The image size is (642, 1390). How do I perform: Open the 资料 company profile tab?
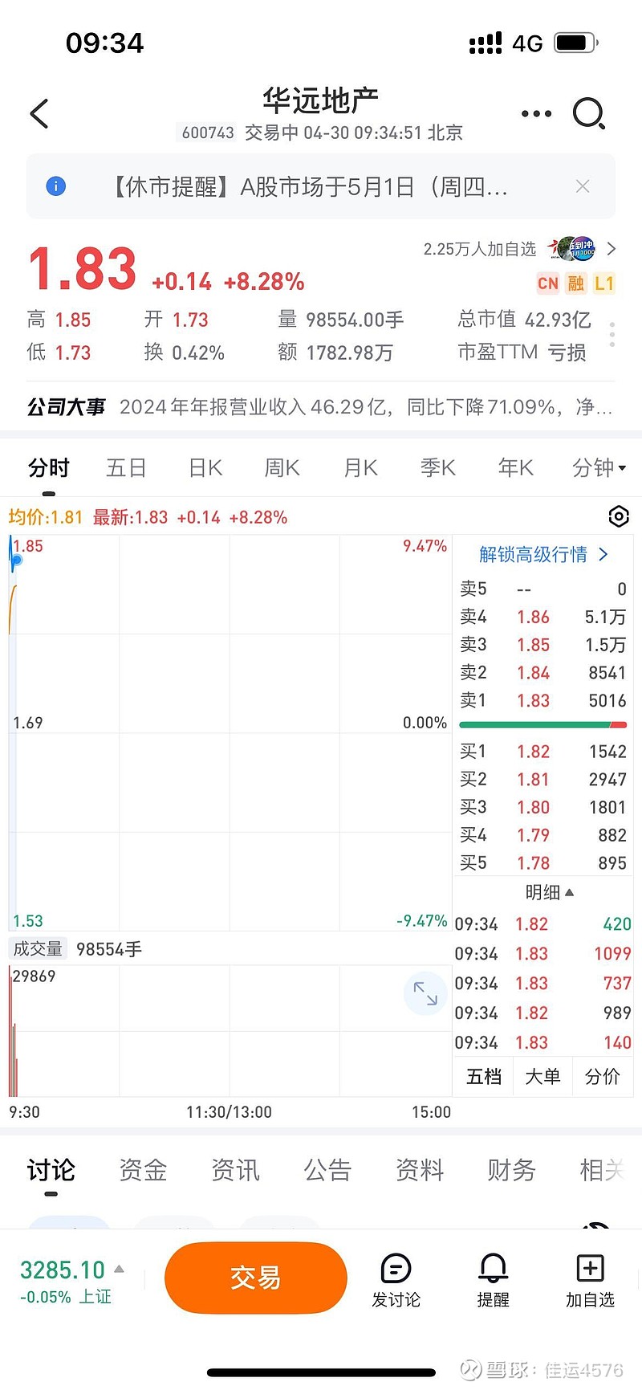420,1170
